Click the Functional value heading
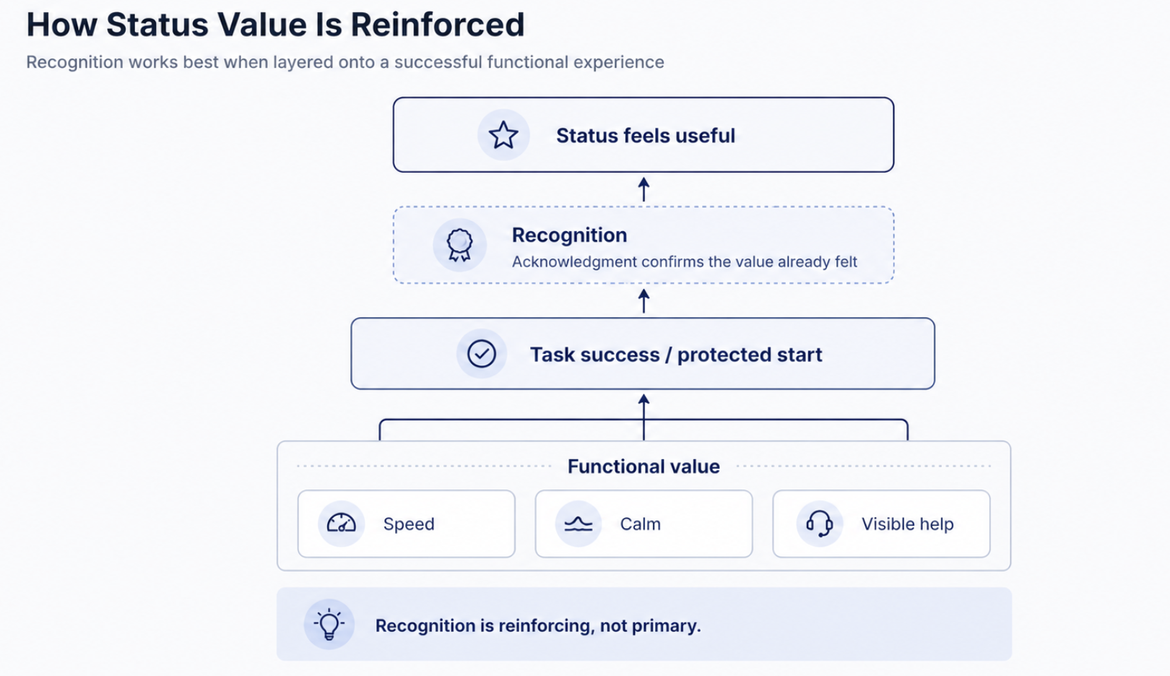1170x676 pixels. (x=643, y=467)
